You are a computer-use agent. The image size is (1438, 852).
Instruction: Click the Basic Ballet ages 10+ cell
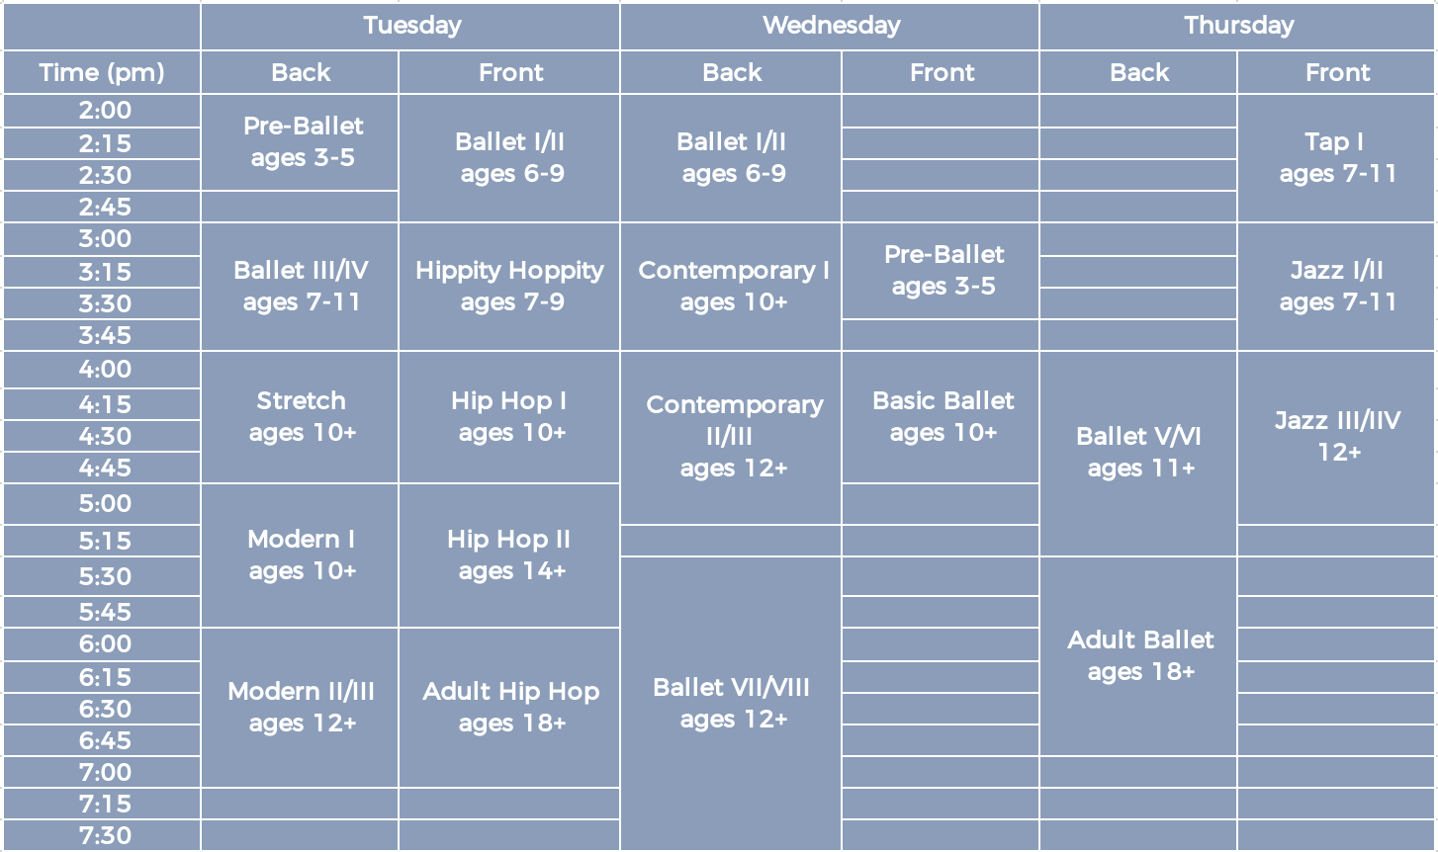click(x=941, y=417)
